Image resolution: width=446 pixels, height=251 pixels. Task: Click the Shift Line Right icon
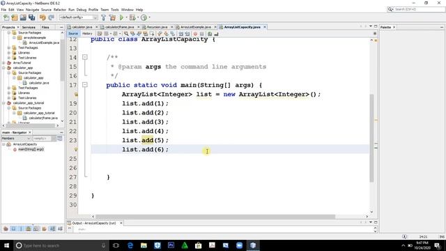pos(187,33)
